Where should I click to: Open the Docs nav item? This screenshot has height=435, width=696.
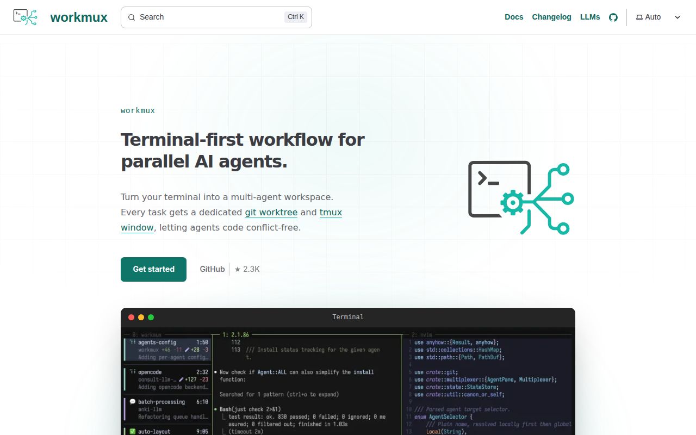[x=514, y=17]
